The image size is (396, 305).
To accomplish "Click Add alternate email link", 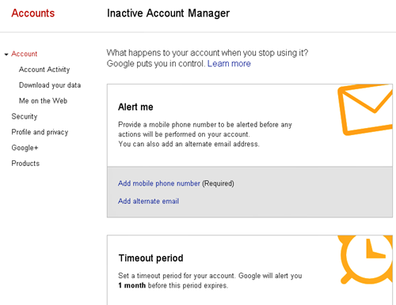I will [x=148, y=201].
